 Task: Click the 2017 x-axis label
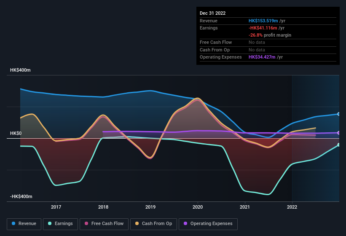(56, 207)
